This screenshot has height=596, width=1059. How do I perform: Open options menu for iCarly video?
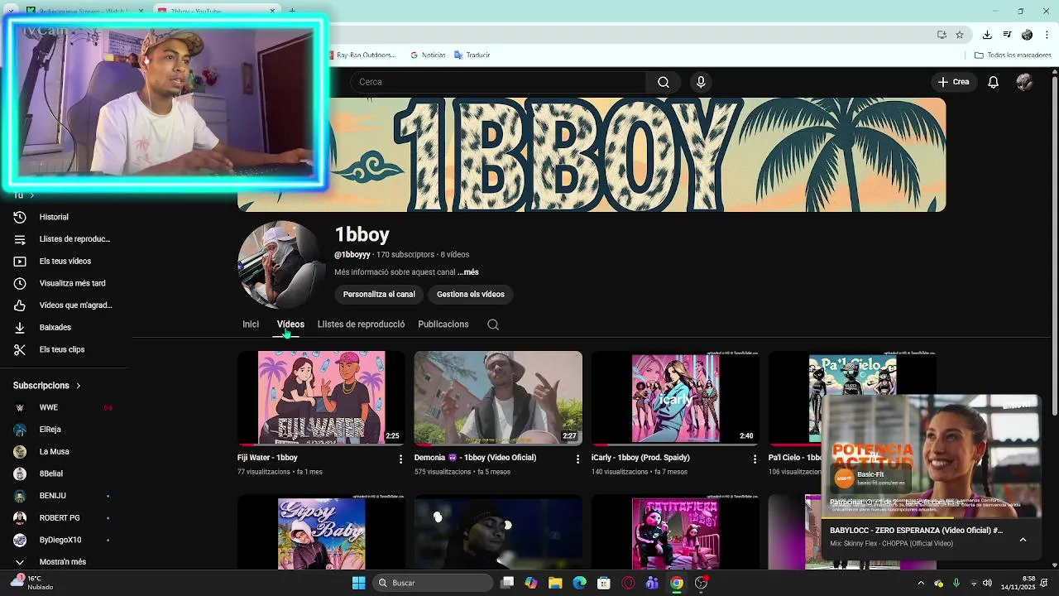pos(755,459)
